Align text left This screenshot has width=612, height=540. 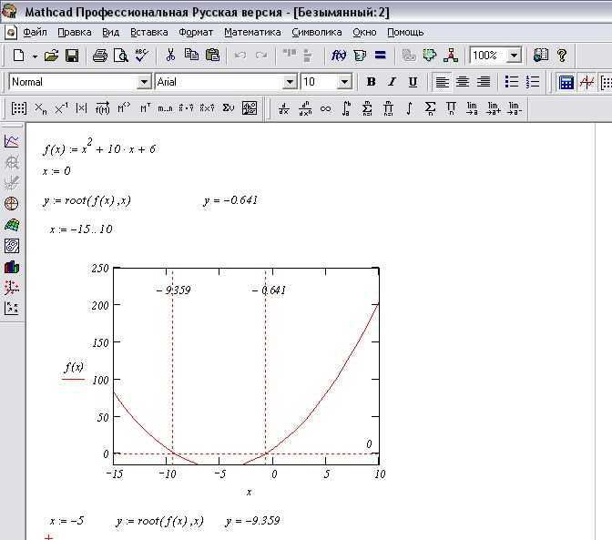click(442, 82)
